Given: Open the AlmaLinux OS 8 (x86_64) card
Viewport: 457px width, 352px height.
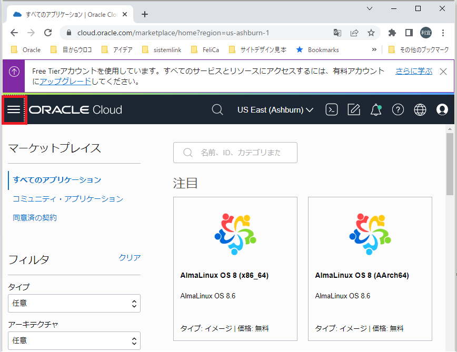Looking at the screenshot, I should pos(235,269).
